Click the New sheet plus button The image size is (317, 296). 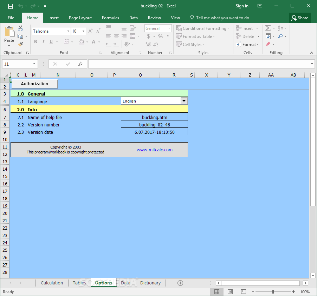(x=180, y=283)
